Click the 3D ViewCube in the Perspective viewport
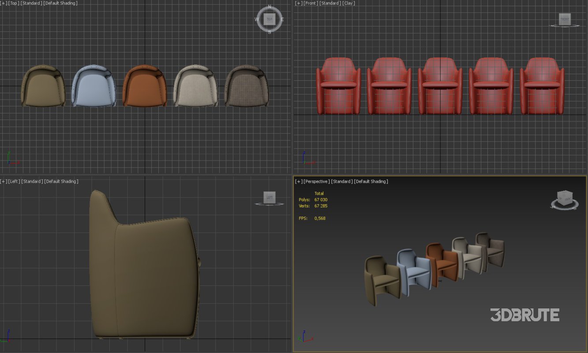 click(x=564, y=198)
